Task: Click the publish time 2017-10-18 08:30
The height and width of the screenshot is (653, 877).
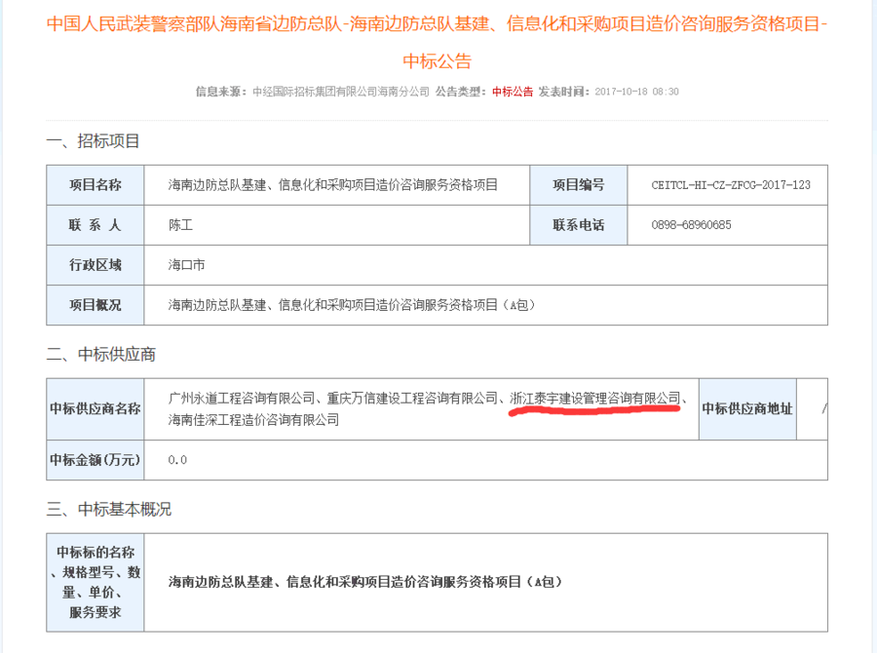Action: tap(636, 92)
